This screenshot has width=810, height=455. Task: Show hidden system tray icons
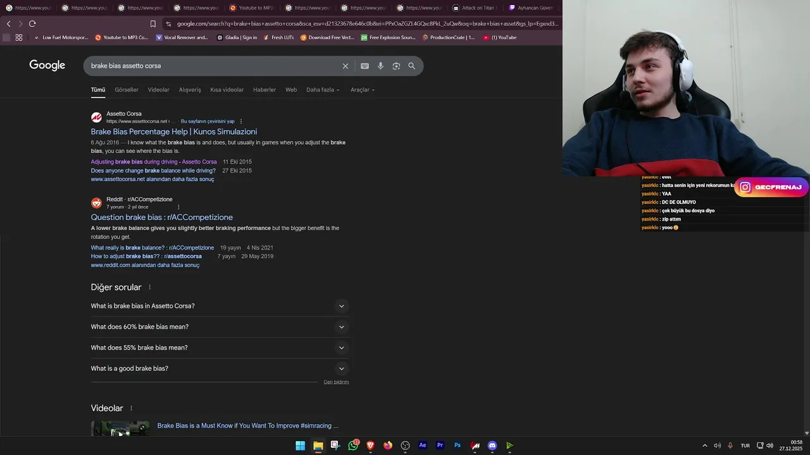click(705, 446)
